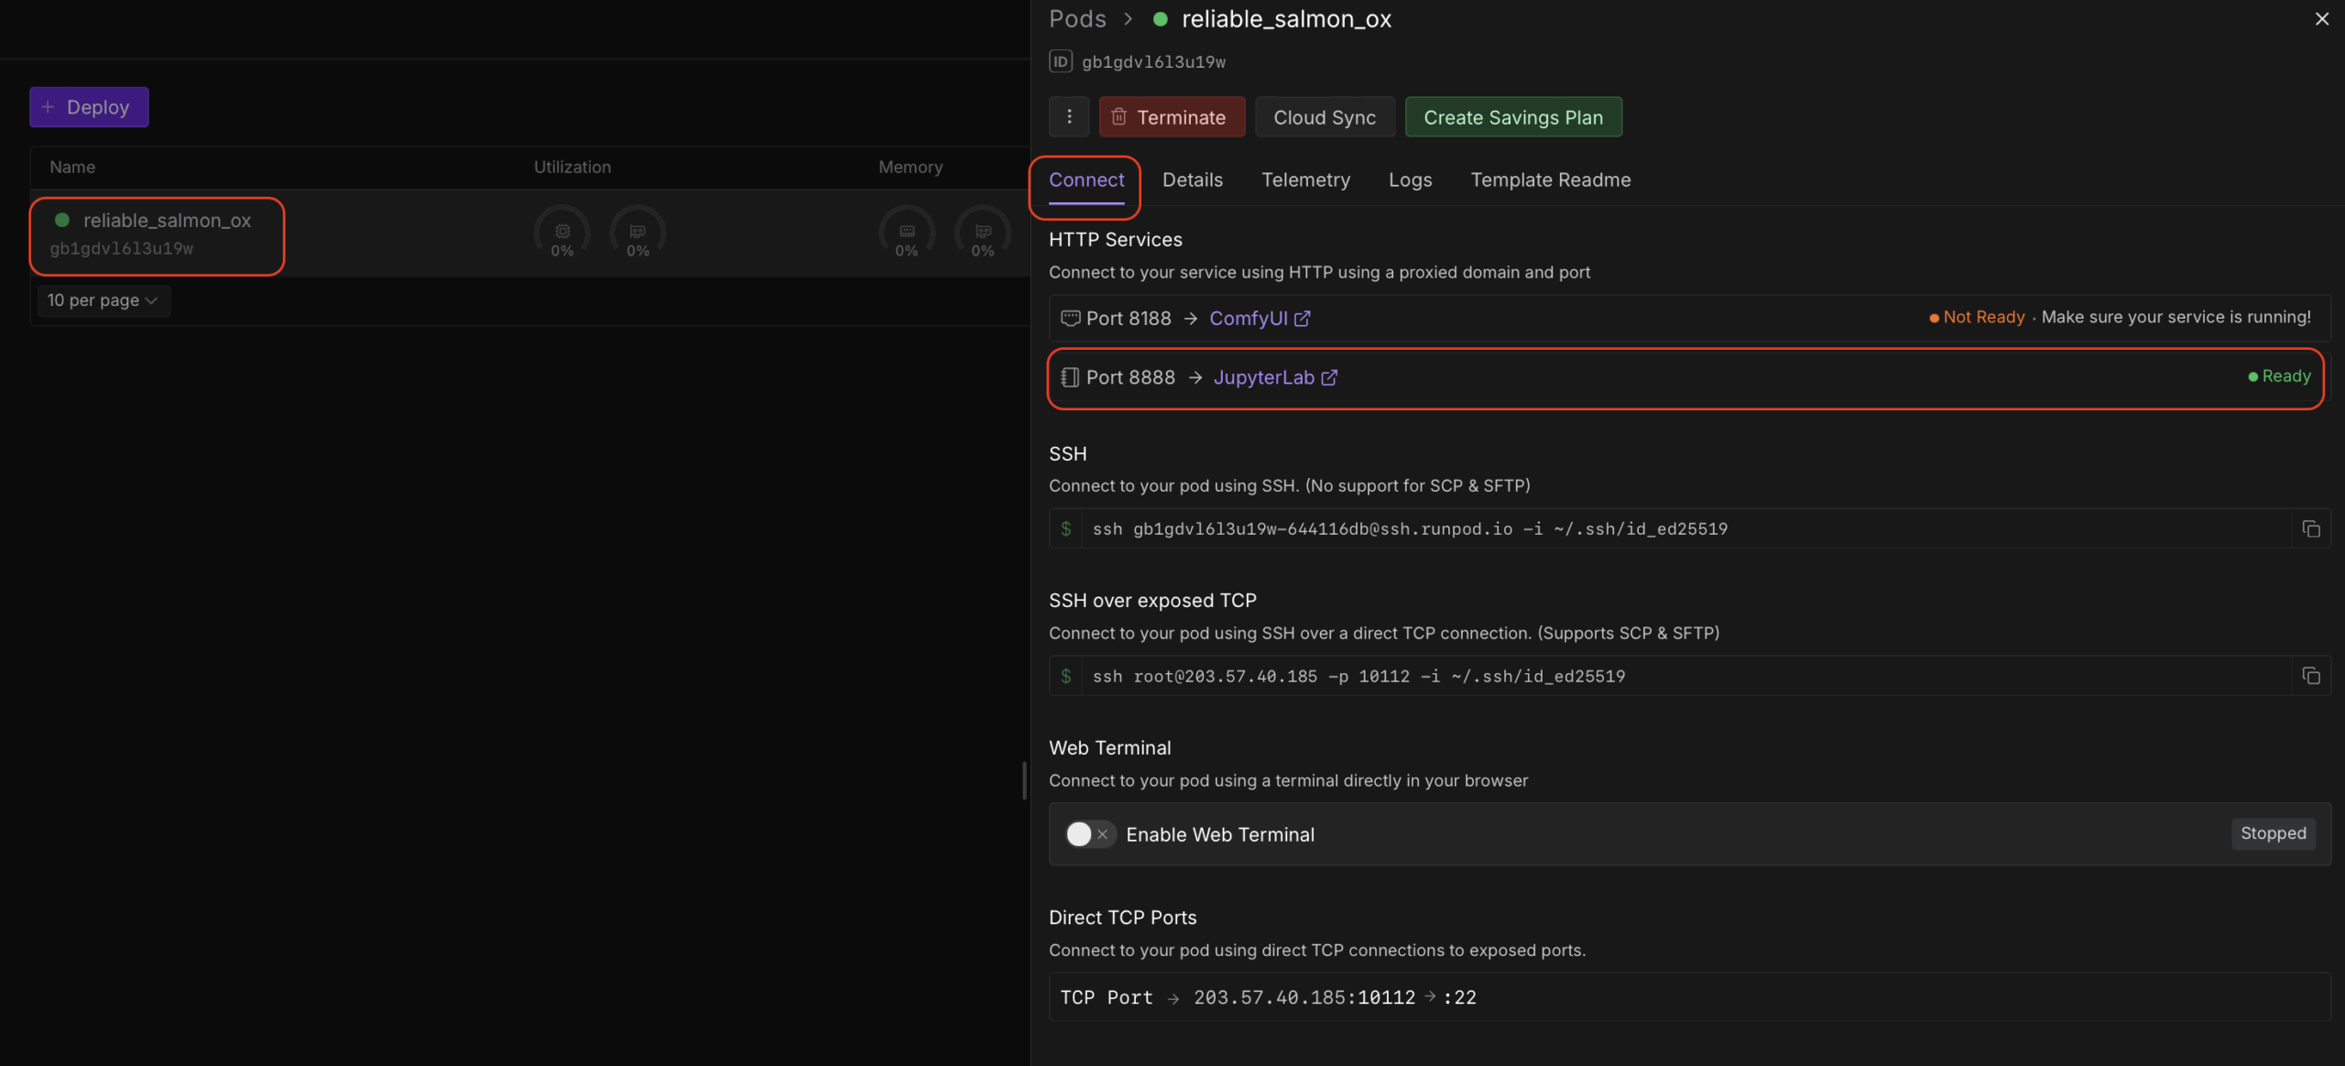This screenshot has width=2345, height=1066.
Task: Switch to the Details tab
Action: 1191,179
